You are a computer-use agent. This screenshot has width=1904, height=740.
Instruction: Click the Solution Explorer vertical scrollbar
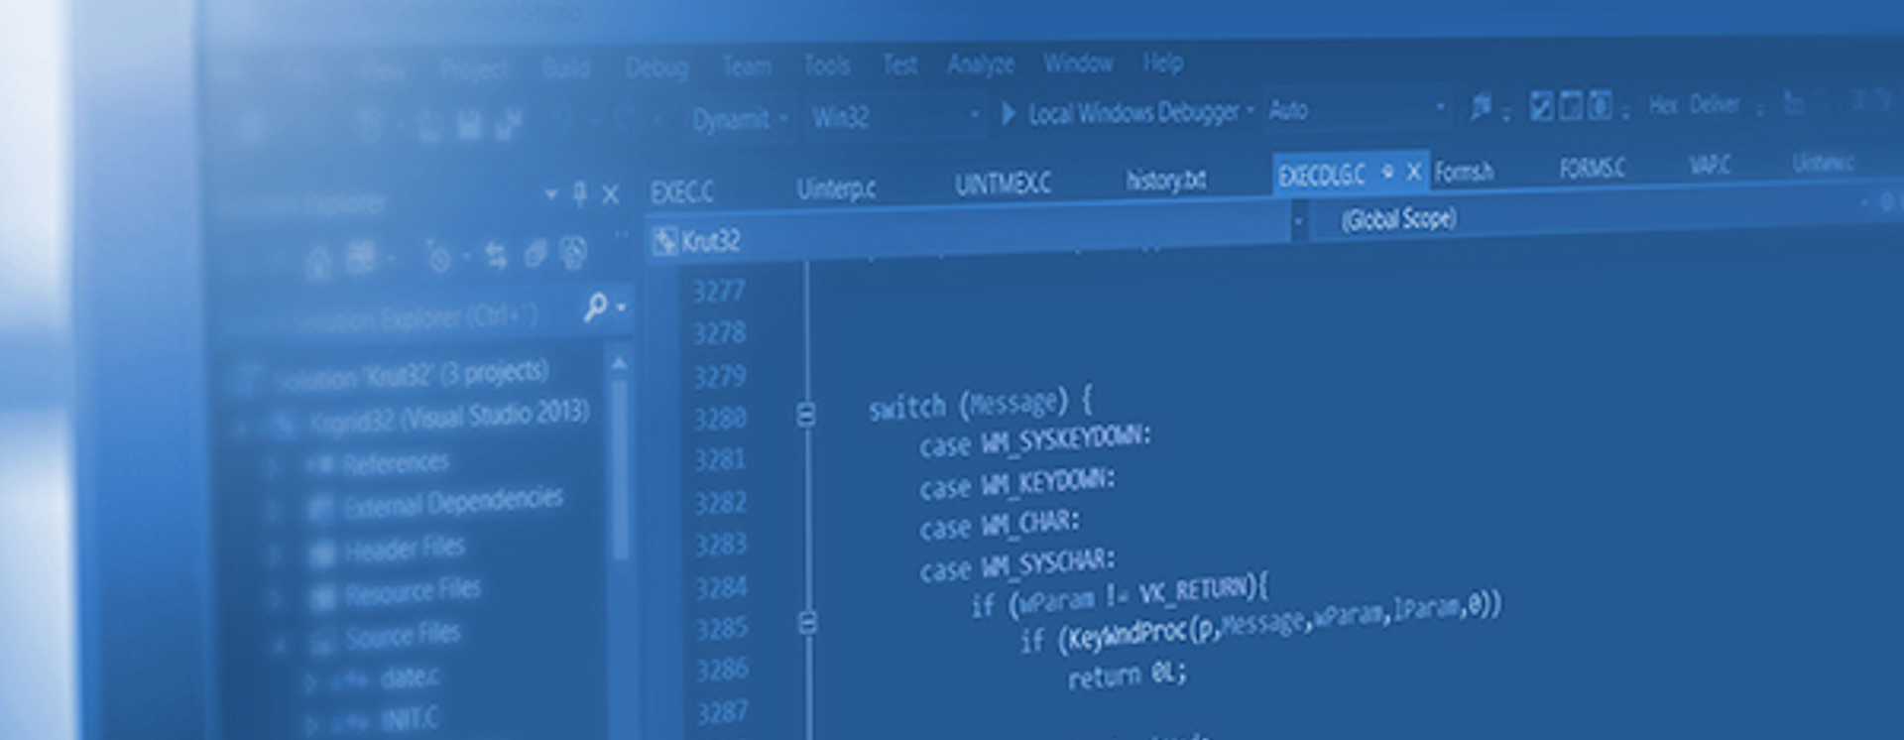pyautogui.click(x=621, y=466)
